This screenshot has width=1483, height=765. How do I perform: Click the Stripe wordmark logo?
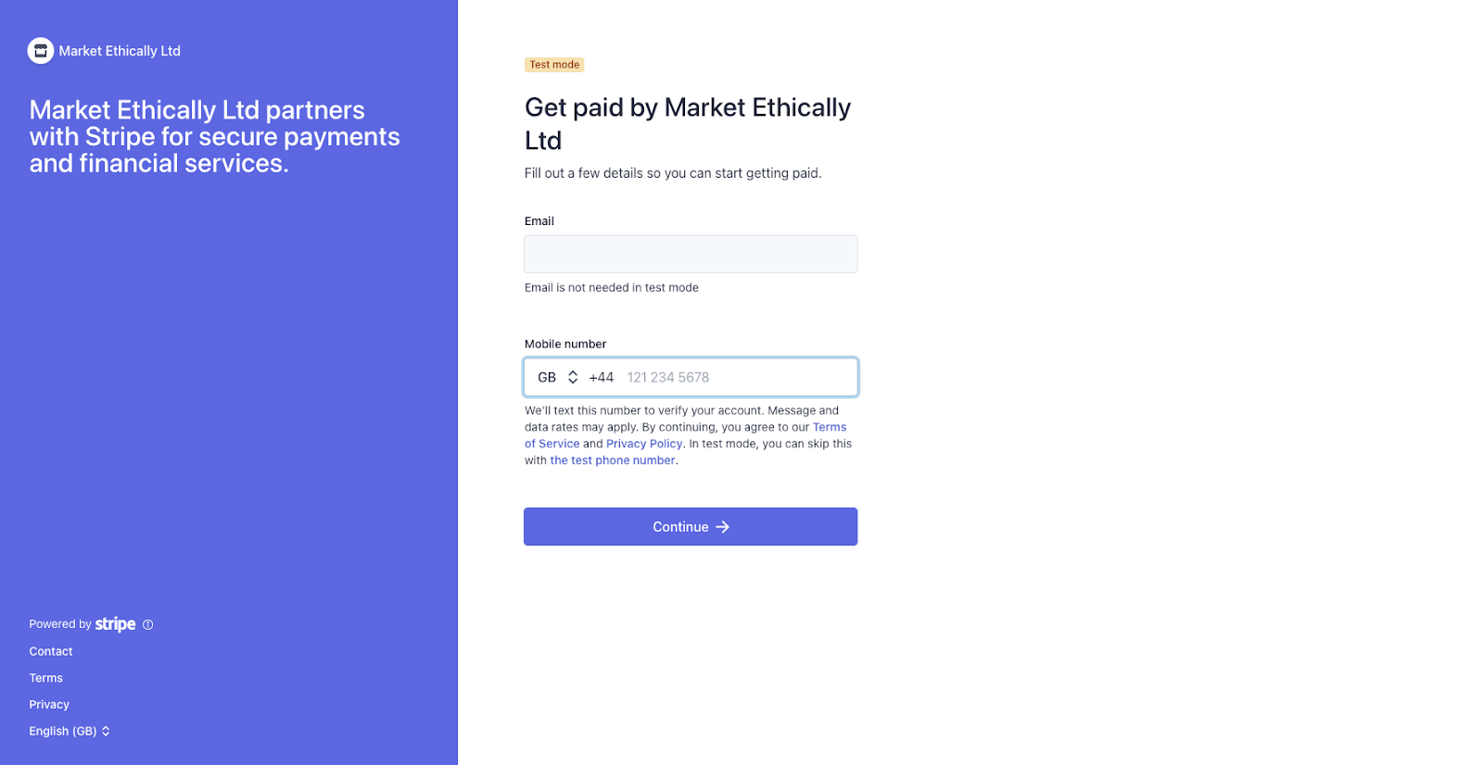pos(115,624)
